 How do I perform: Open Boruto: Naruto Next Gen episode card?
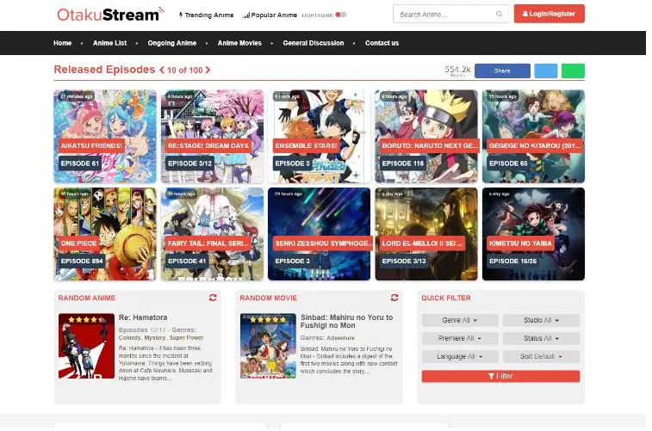pos(426,136)
